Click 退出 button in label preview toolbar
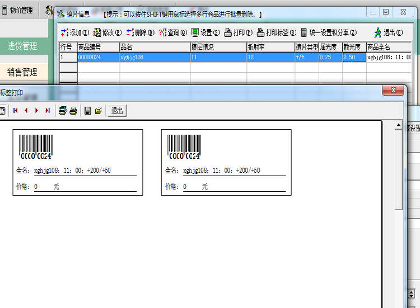This screenshot has height=308, width=420. [117, 111]
